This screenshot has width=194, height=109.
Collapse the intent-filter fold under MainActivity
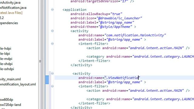(x=52, y=44)
